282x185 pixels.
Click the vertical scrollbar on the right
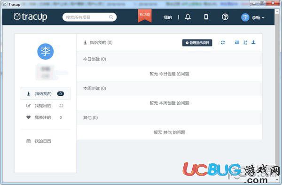click(x=277, y=95)
